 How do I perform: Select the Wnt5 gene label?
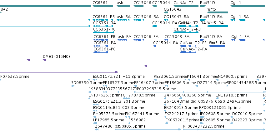(x=212, y=9)
